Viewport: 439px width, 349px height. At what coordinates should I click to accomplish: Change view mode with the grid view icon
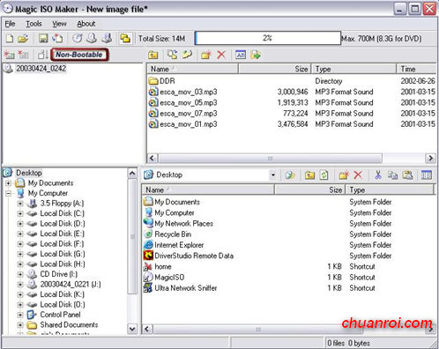427,175
